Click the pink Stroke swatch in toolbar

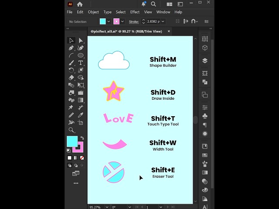(80, 149)
